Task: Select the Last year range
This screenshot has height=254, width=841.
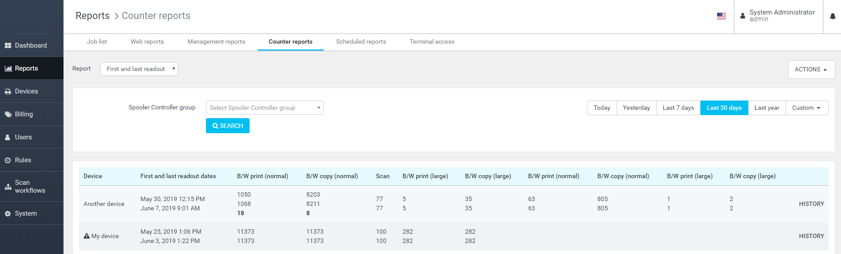Action: (x=766, y=108)
